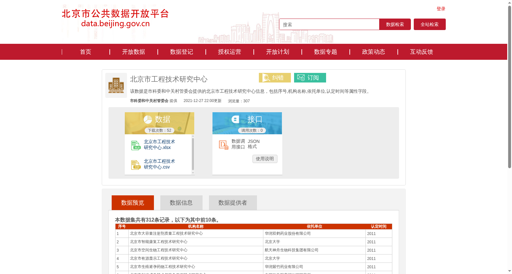
Task: Click 数据检索 search button
Action: [395, 24]
